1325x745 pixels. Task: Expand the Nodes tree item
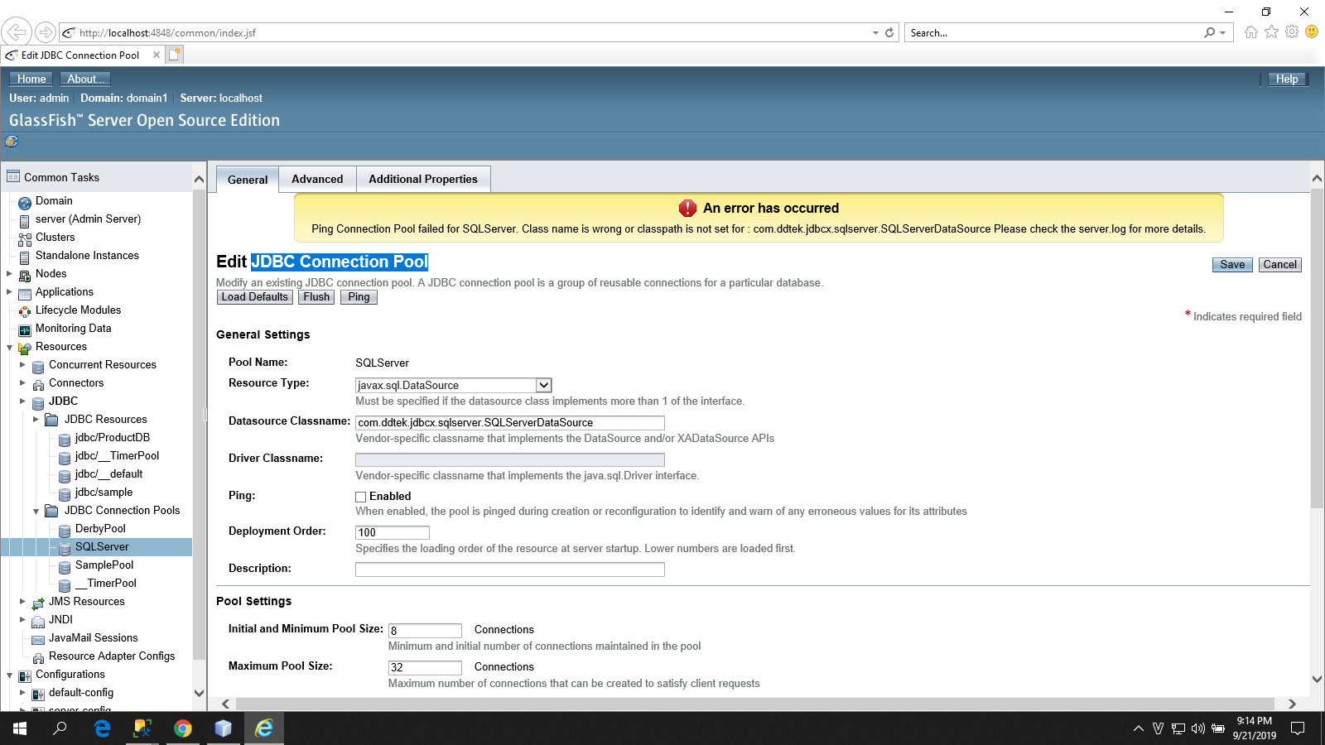(9, 273)
